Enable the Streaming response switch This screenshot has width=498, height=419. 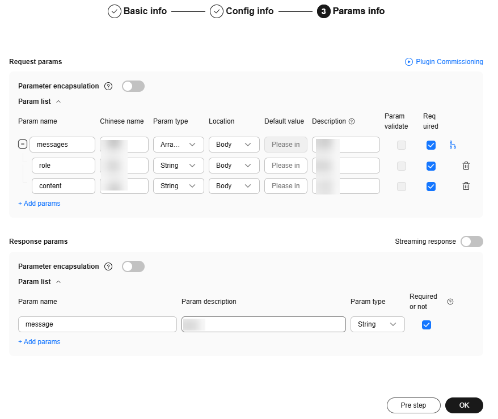pos(471,242)
